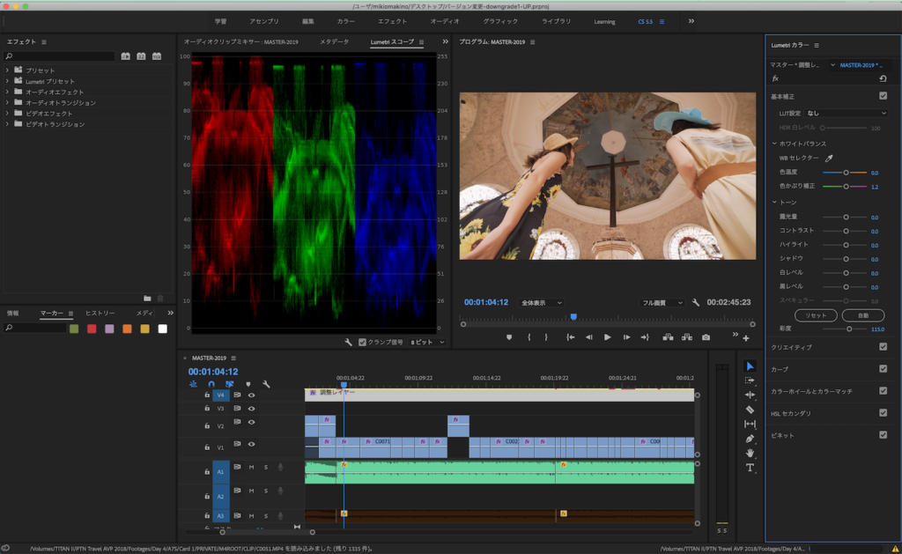Switch to the エフェクト workspace tab

(392, 21)
